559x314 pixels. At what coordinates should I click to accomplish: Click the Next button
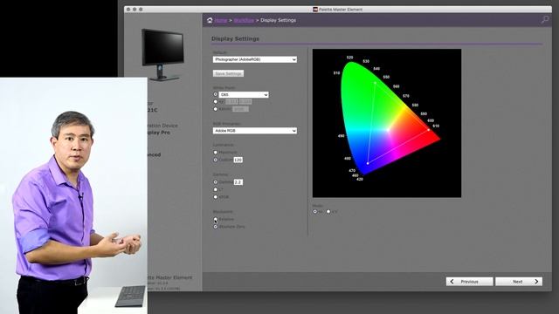click(519, 282)
